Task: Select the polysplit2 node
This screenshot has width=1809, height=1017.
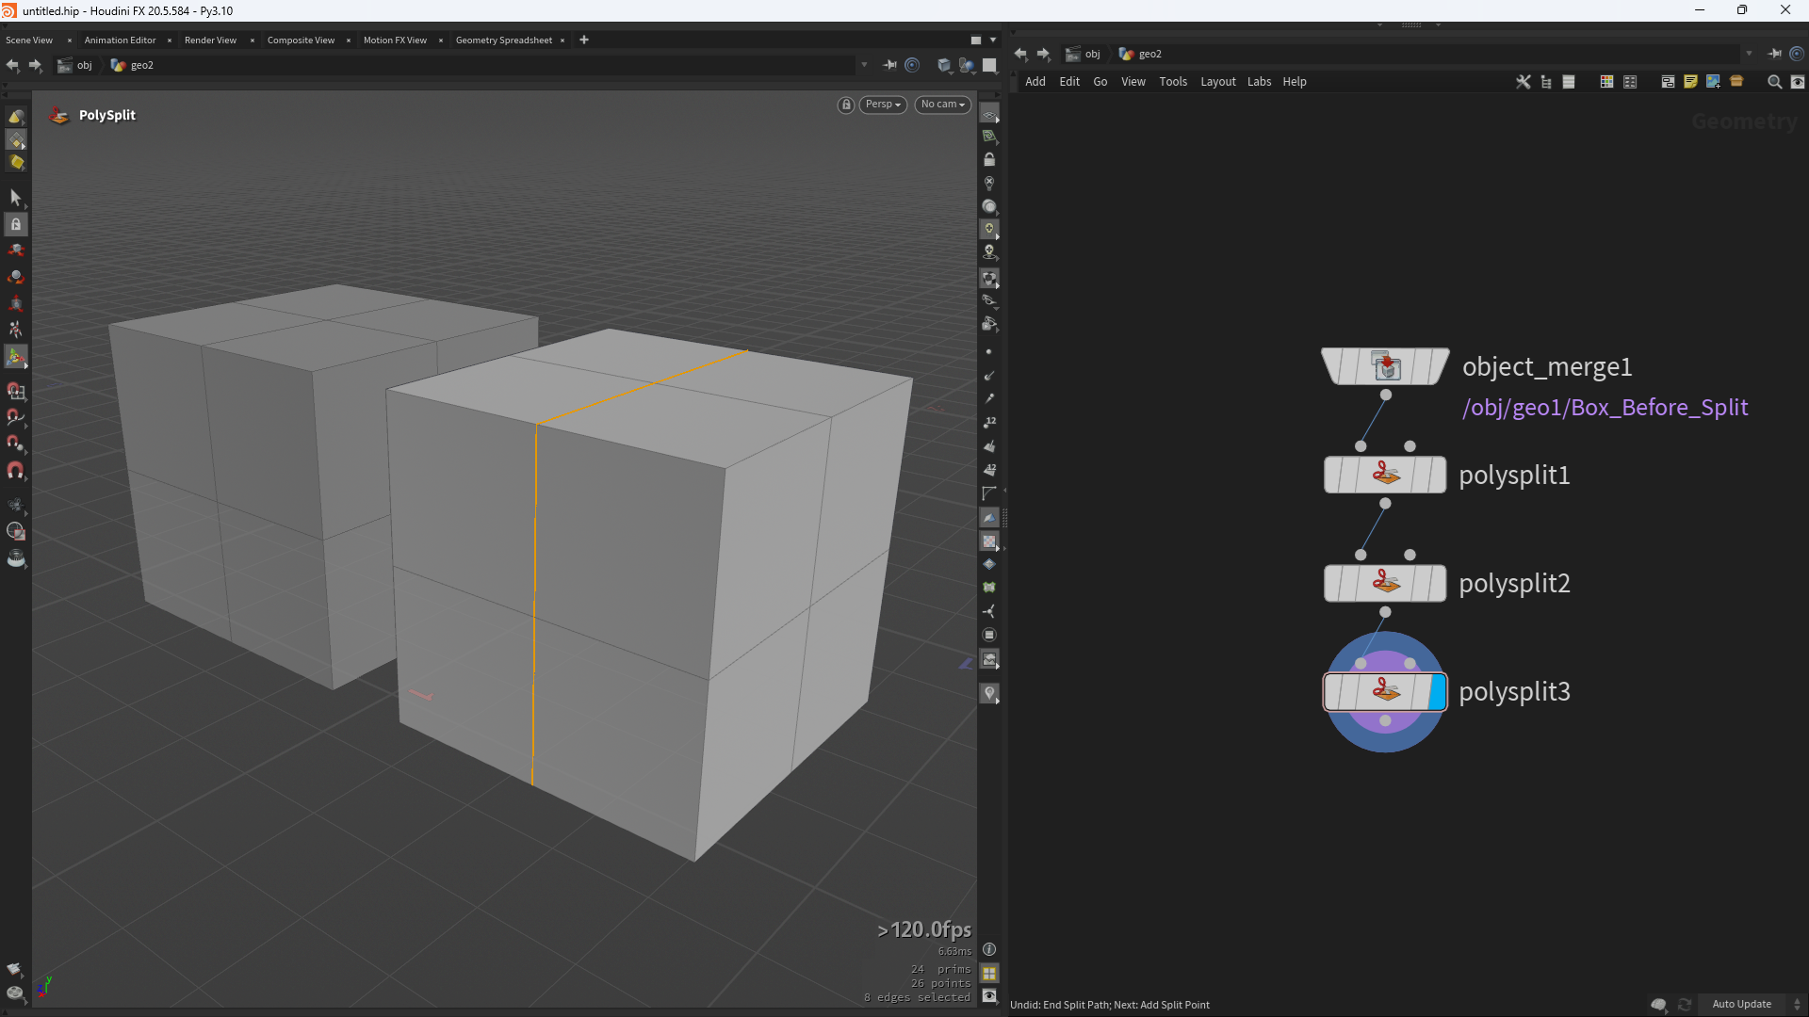Action: pos(1385,583)
